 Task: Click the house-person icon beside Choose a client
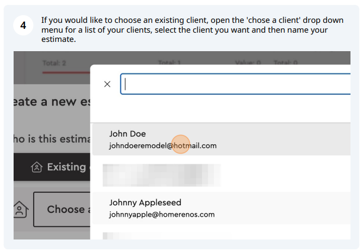click(x=21, y=210)
